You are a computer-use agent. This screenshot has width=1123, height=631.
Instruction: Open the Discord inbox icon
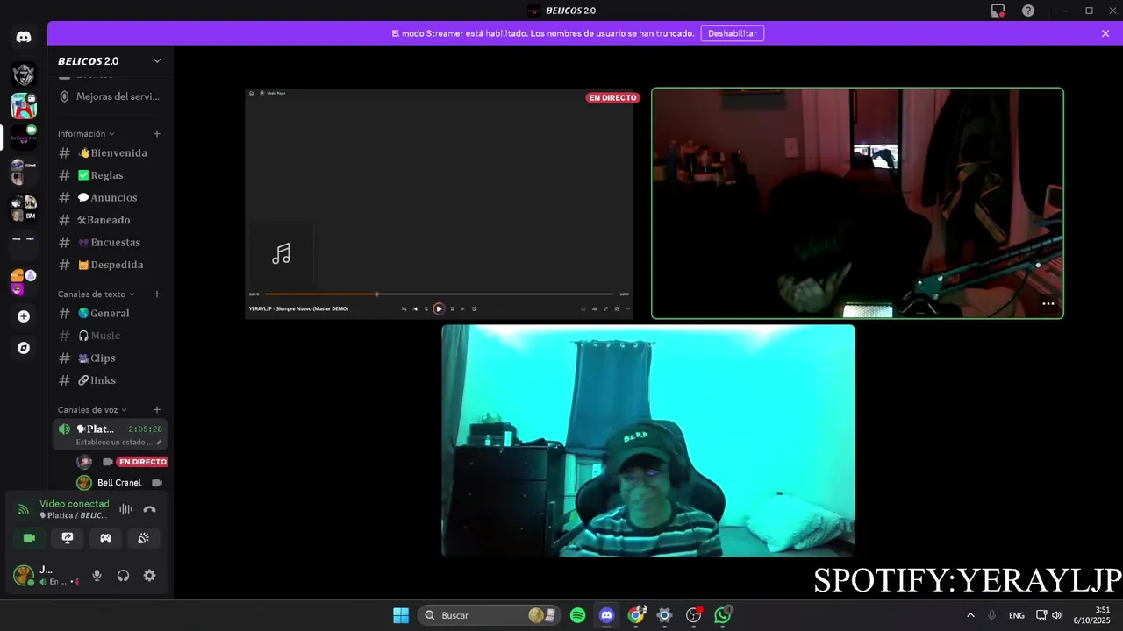click(x=998, y=11)
